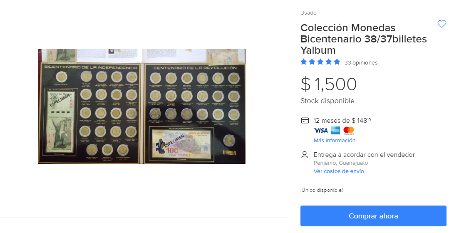Click the credit card payment icon
Screen dimensions: 459x233
pos(305,121)
